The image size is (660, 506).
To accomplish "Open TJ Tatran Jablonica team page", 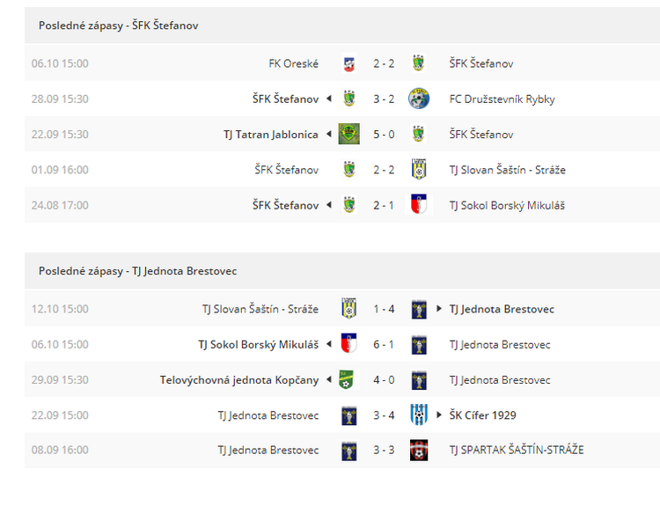I will (x=271, y=135).
